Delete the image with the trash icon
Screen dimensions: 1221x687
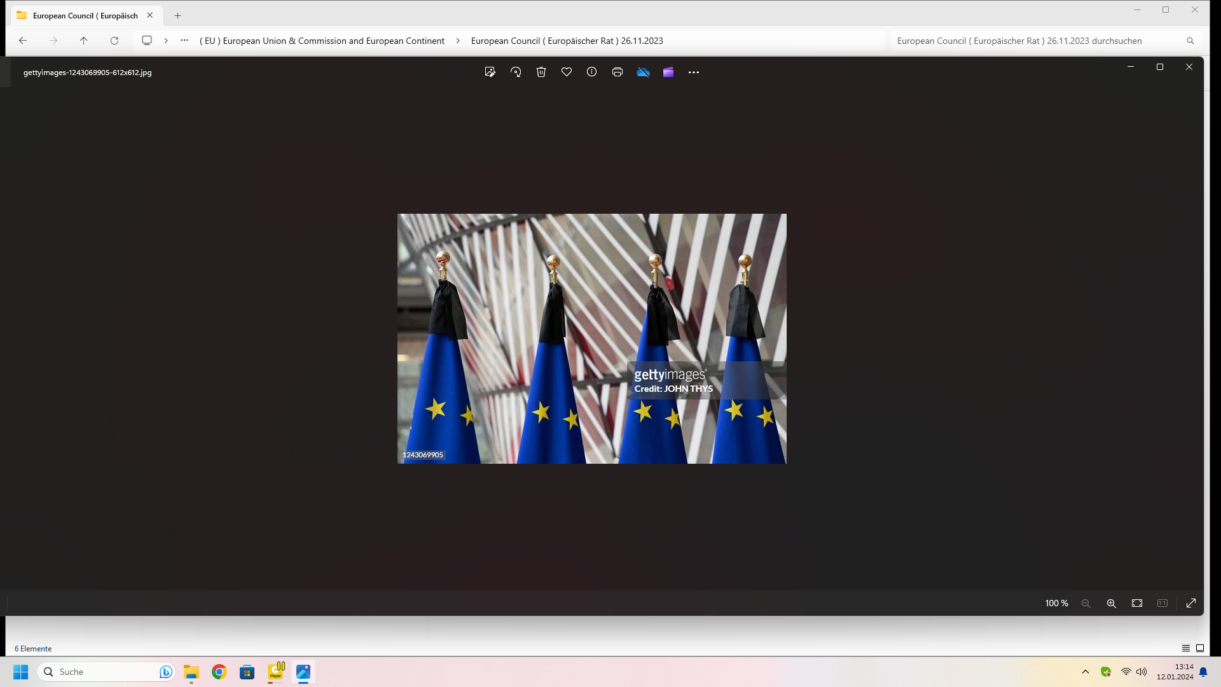pos(541,73)
